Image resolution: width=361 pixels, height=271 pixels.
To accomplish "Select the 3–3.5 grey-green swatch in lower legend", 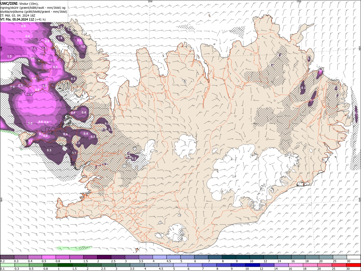I will click(x=123, y=265).
